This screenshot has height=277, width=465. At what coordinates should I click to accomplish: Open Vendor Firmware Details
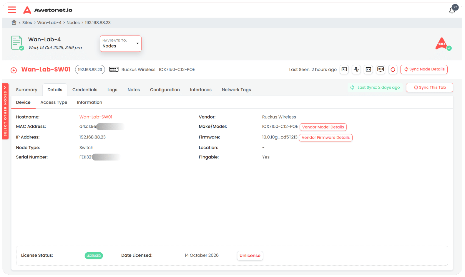click(326, 138)
